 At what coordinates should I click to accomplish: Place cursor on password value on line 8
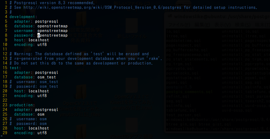click(52, 35)
